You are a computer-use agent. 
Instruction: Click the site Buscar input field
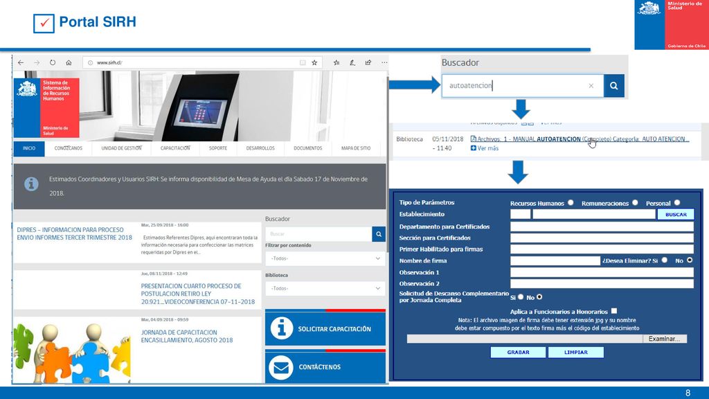318,234
